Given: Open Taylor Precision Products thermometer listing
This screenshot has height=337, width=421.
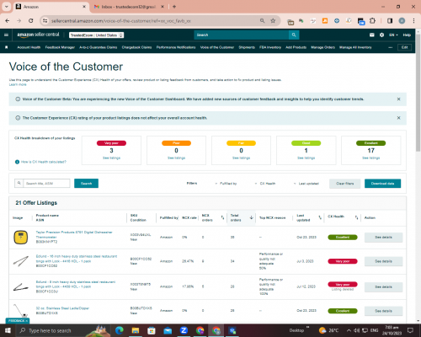Looking at the screenshot, I should click(x=74, y=235).
